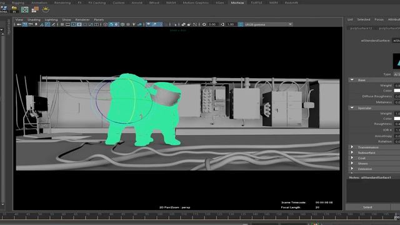Switch viewport to Wireframe display icon

(106, 24)
